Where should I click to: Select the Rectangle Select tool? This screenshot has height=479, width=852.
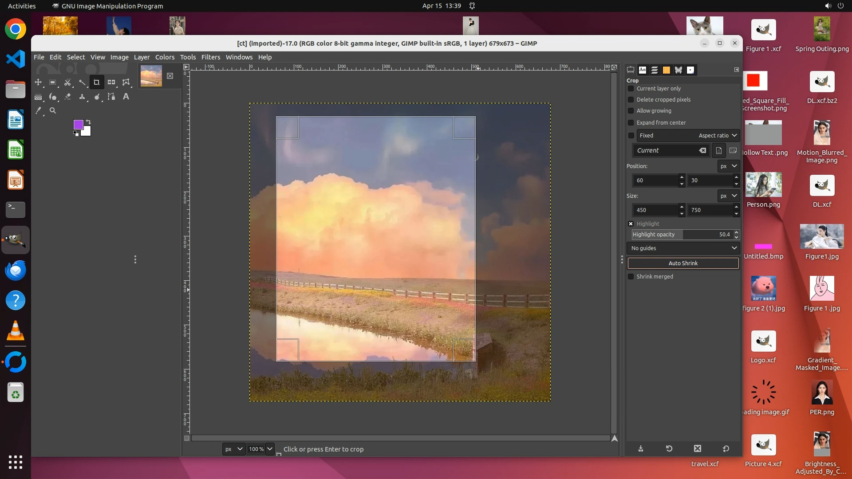53,82
